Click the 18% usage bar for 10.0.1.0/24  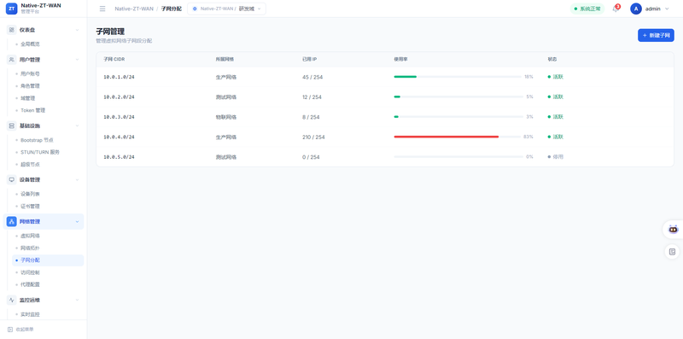click(458, 77)
